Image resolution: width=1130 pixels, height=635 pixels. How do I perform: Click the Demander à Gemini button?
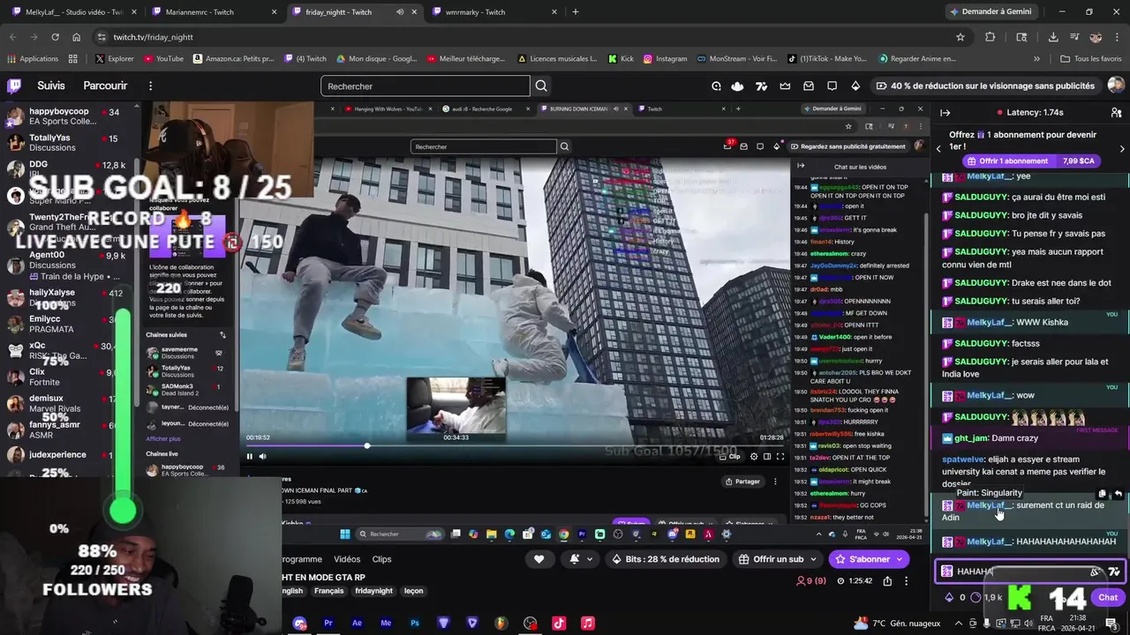991,11
